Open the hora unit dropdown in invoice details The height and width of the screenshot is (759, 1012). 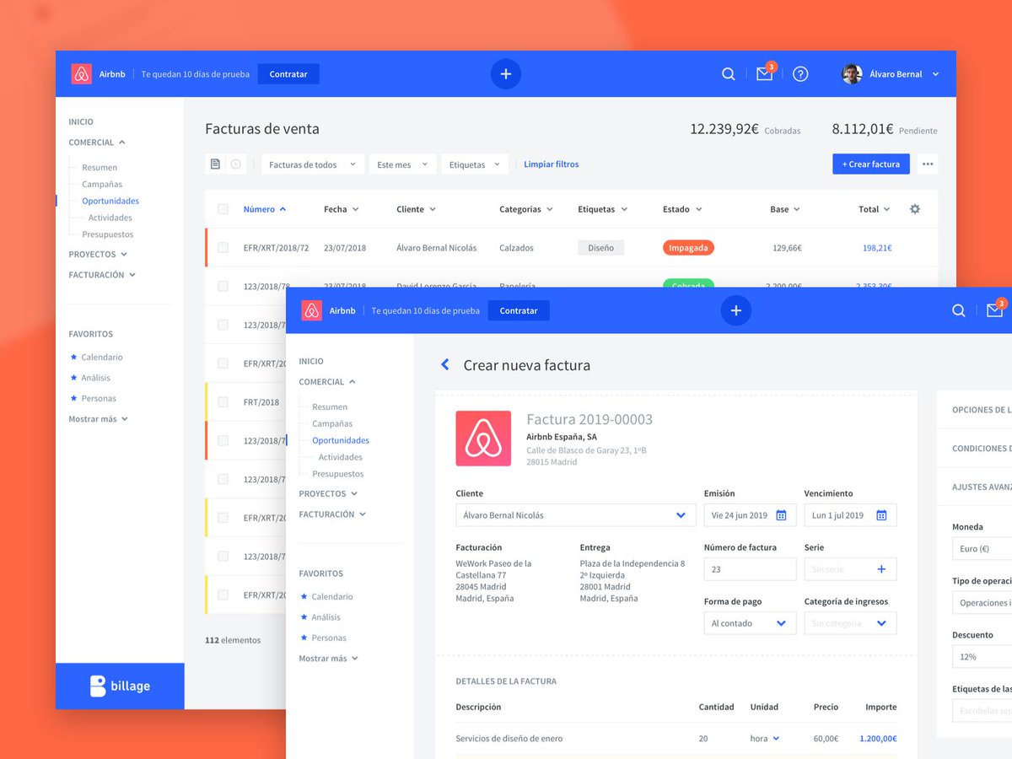pos(765,739)
